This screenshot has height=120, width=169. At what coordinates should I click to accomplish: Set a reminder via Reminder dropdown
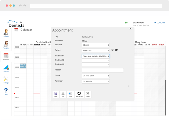pyautogui.click(x=96, y=81)
